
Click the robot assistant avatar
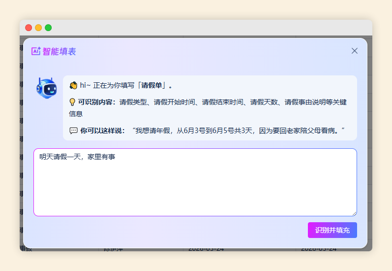click(47, 88)
